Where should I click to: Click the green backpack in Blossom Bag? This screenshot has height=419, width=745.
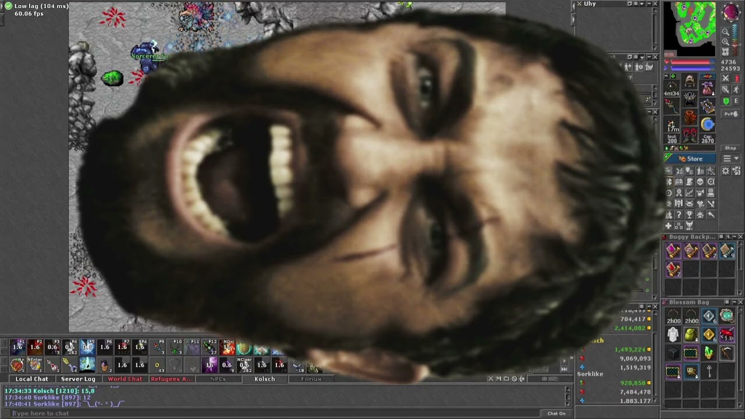pos(691,335)
